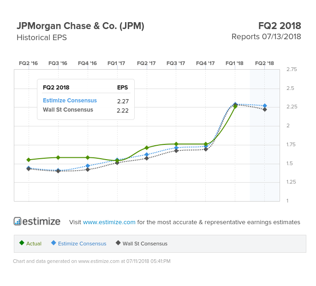Click the FQ3 '17 Actual green data point
316x286 pixels.
click(176, 144)
